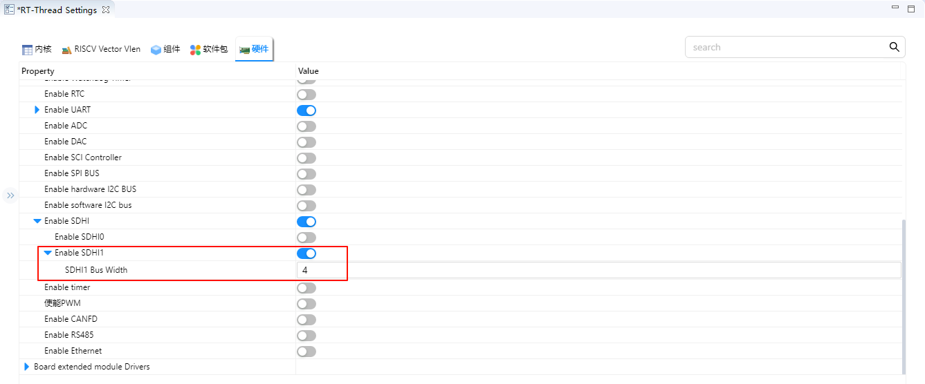This screenshot has height=384, width=925.
Task: Open the 内核 kernel tab
Action: click(37, 49)
